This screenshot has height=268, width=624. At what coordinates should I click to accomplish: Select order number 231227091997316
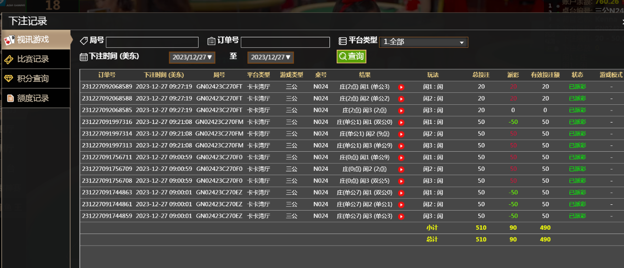[x=107, y=122]
